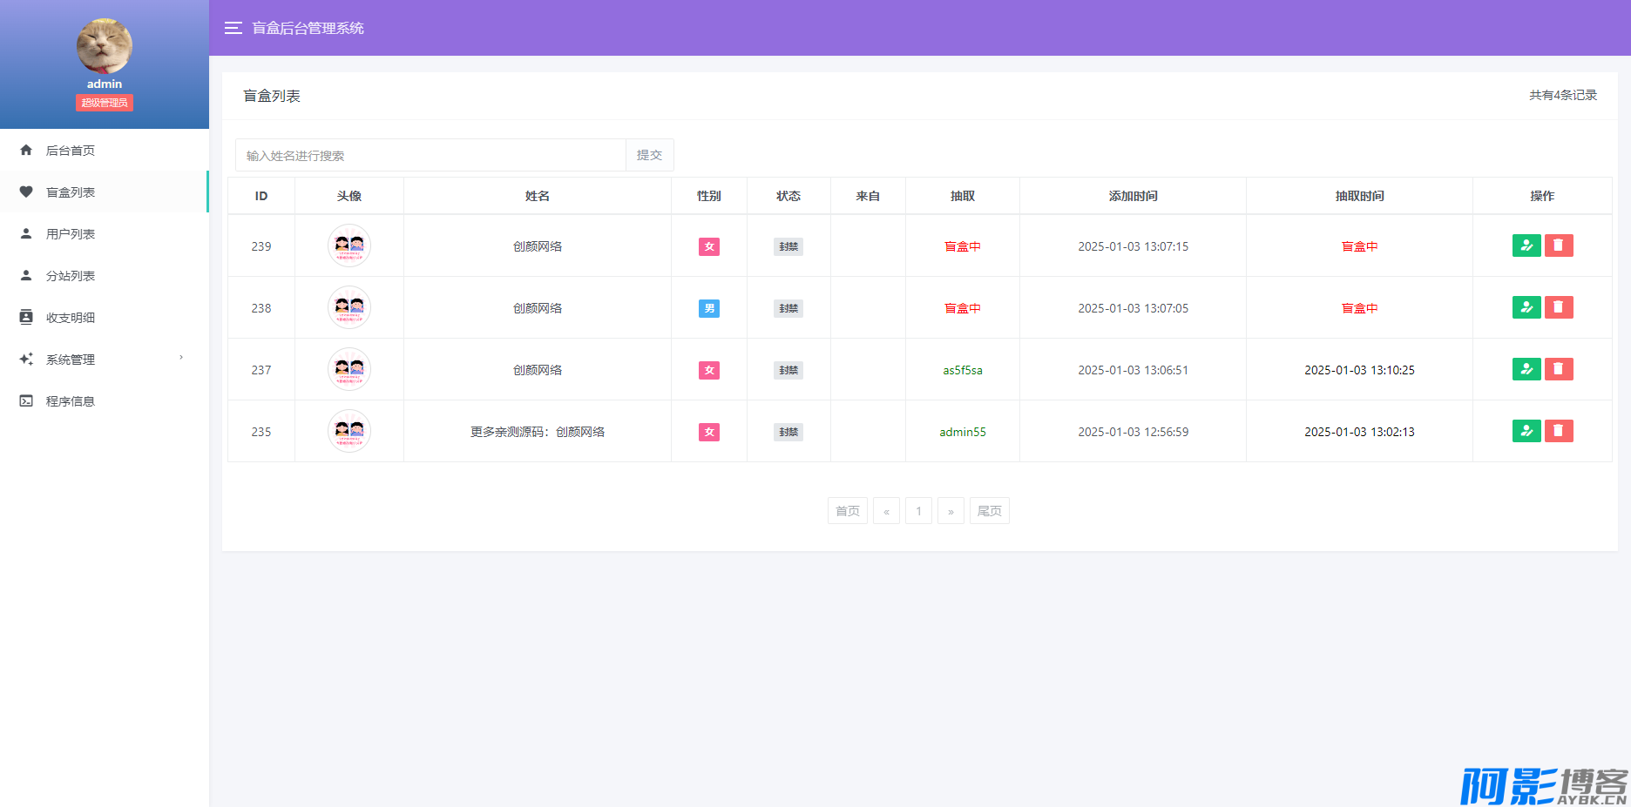This screenshot has width=1631, height=807.
Task: Open 后台首页 menu item
Action: 105,150
